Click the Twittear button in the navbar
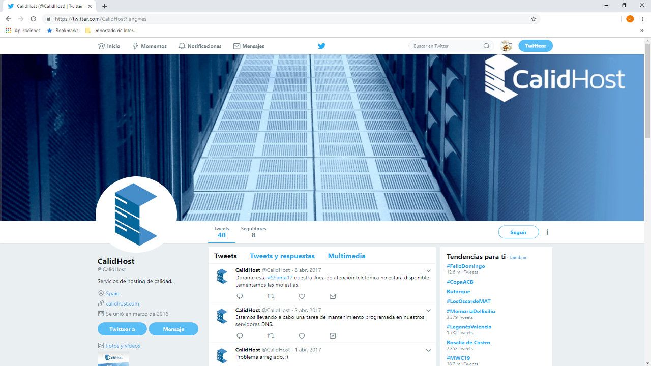Image resolution: width=651 pixels, height=366 pixels. pyautogui.click(x=536, y=46)
